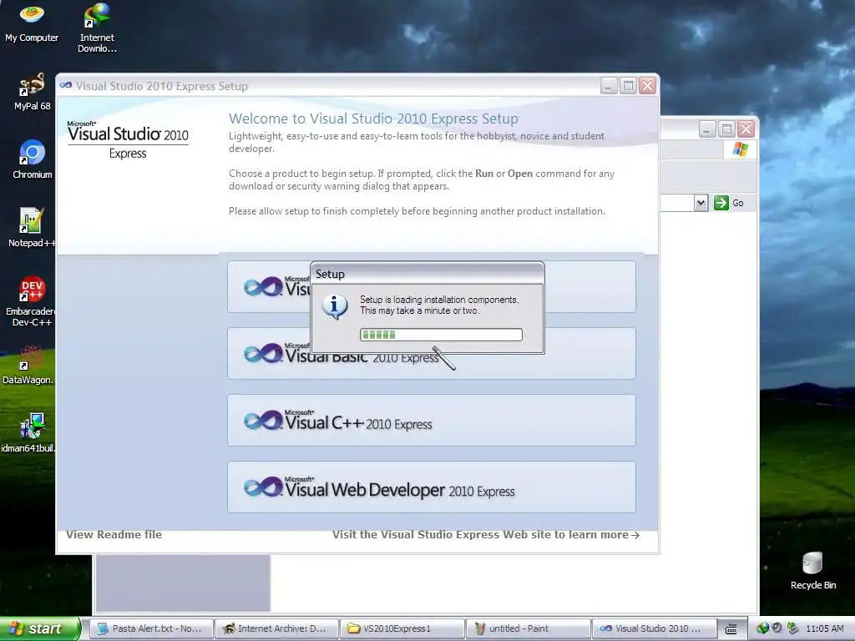855x641 pixels.
Task: Maximize the background browser window
Action: click(726, 129)
